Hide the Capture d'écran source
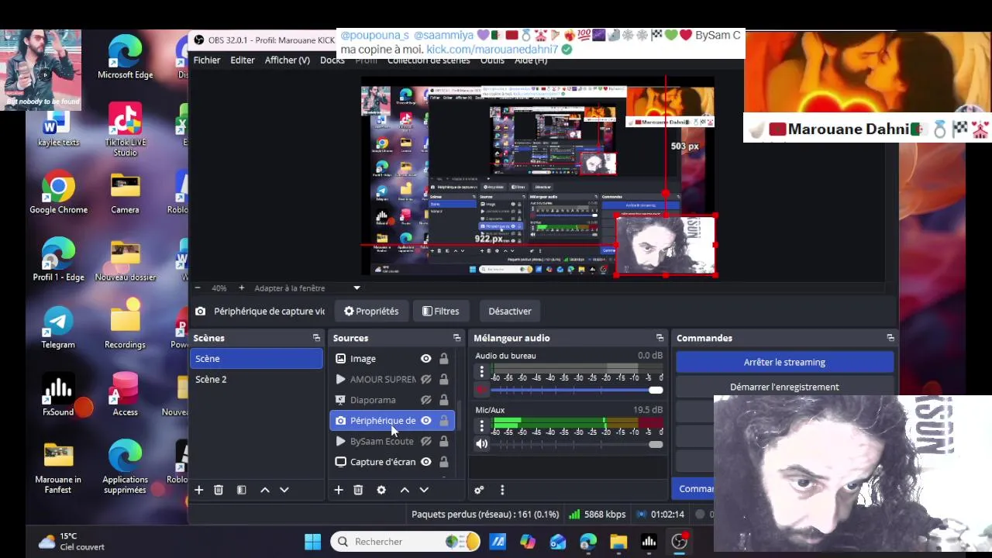Screen dimensions: 992x558 [x=425, y=462]
